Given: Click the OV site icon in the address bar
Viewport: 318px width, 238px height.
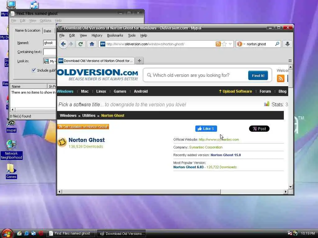Looking at the screenshot, I should [103, 44].
